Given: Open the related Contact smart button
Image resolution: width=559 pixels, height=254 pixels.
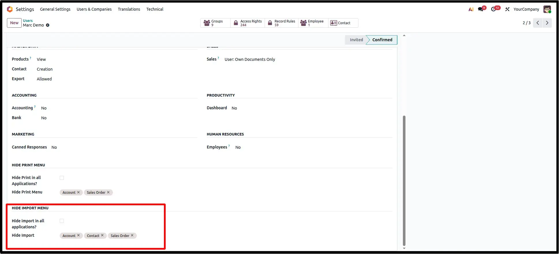Looking at the screenshot, I should point(343,23).
